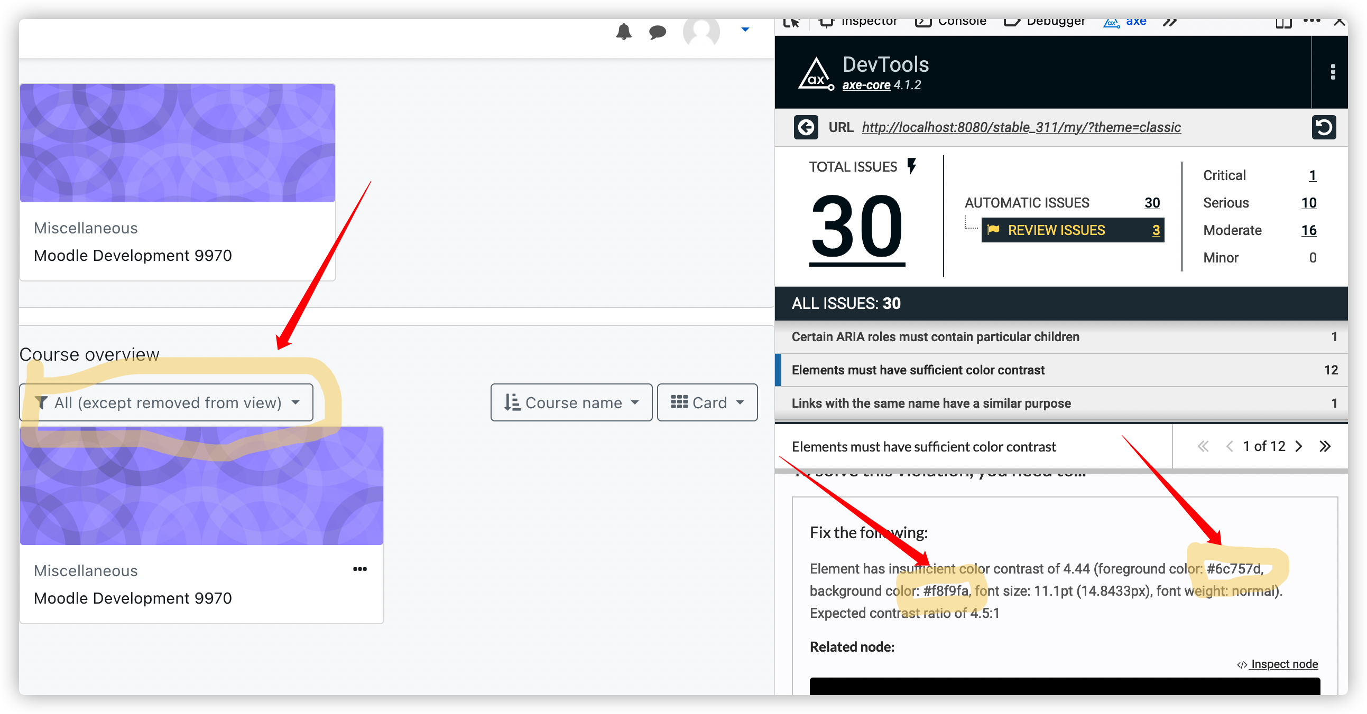1367x714 pixels.
Task: Open the notifications bell icon
Action: click(x=624, y=32)
